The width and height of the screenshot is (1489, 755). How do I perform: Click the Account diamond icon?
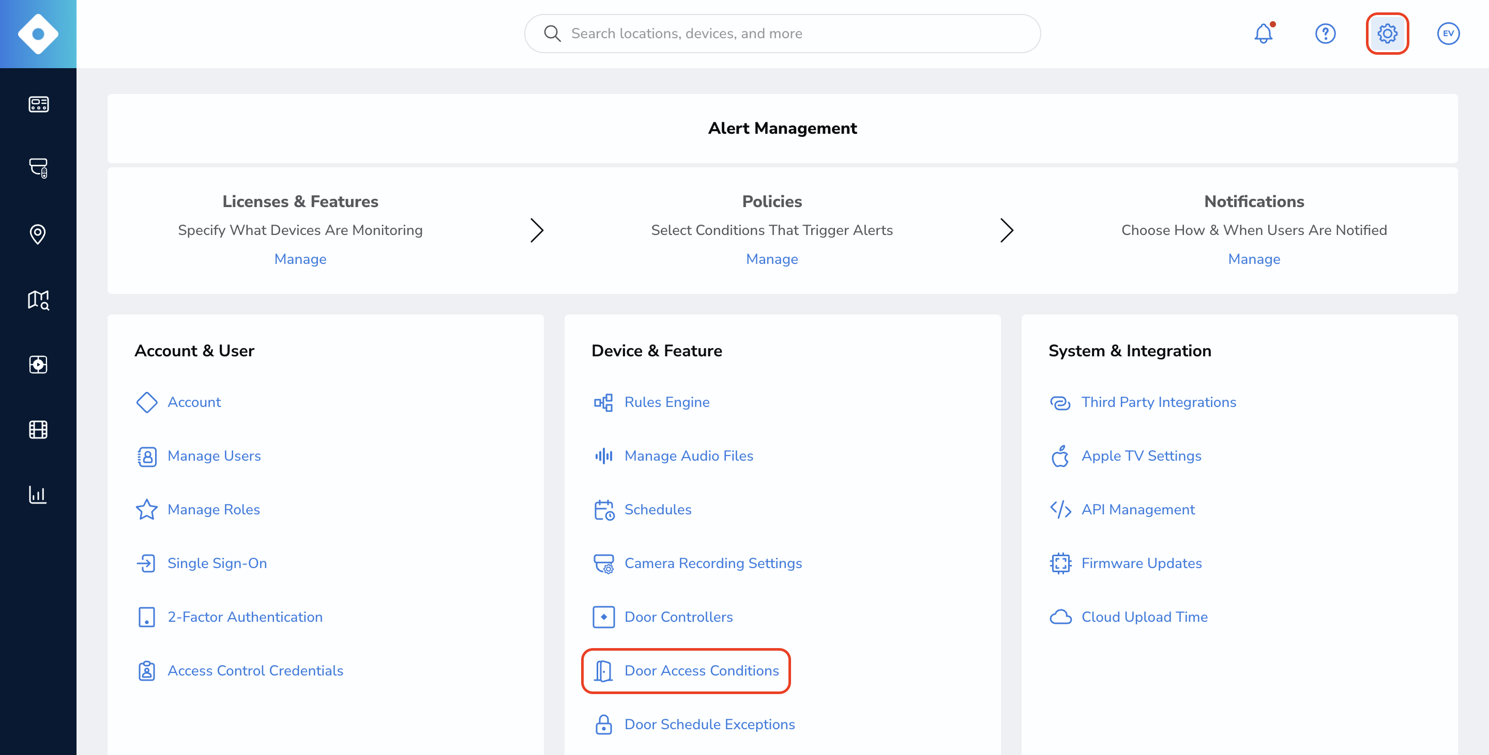point(147,402)
